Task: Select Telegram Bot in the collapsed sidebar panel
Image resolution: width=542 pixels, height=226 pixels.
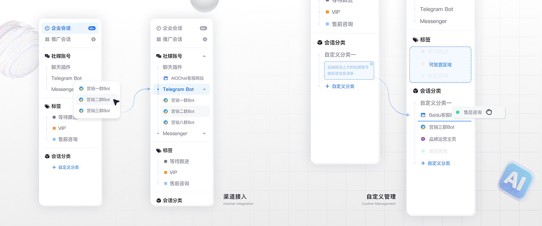Action: [66, 78]
